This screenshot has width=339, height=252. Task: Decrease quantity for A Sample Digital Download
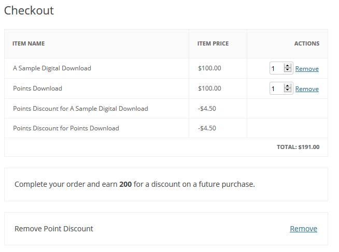point(288,70)
